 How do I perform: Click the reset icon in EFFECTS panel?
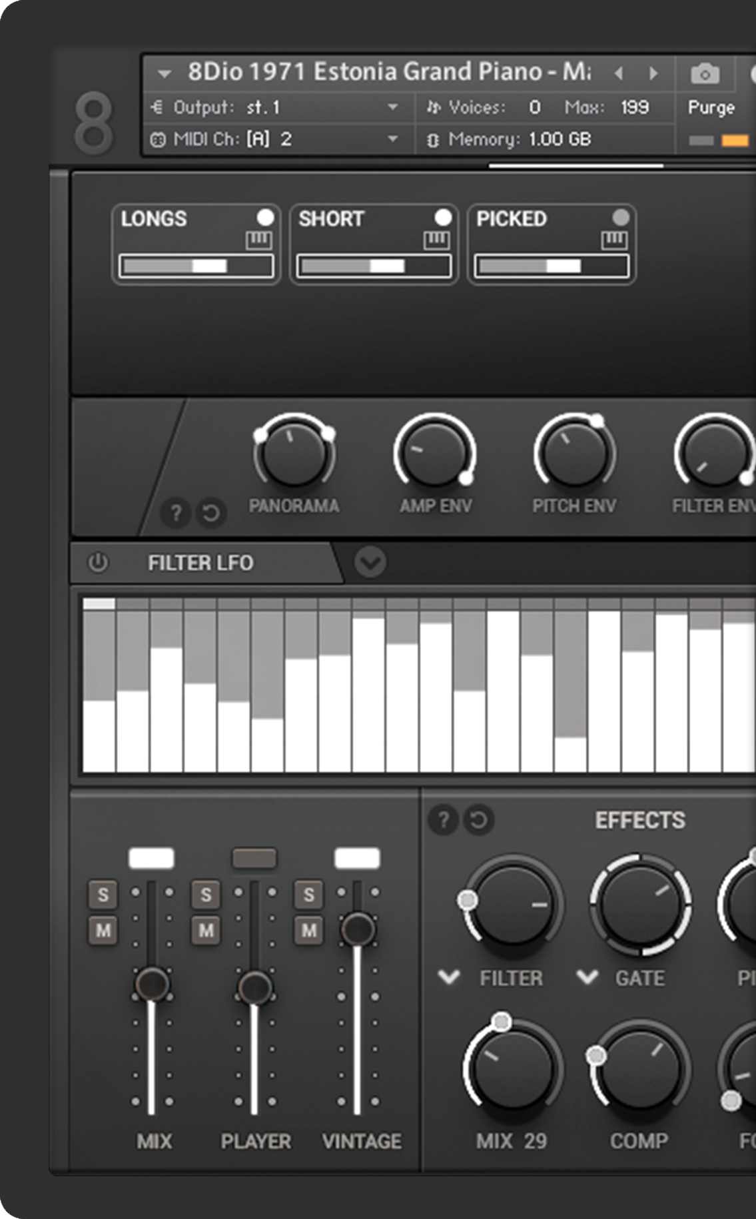478,819
